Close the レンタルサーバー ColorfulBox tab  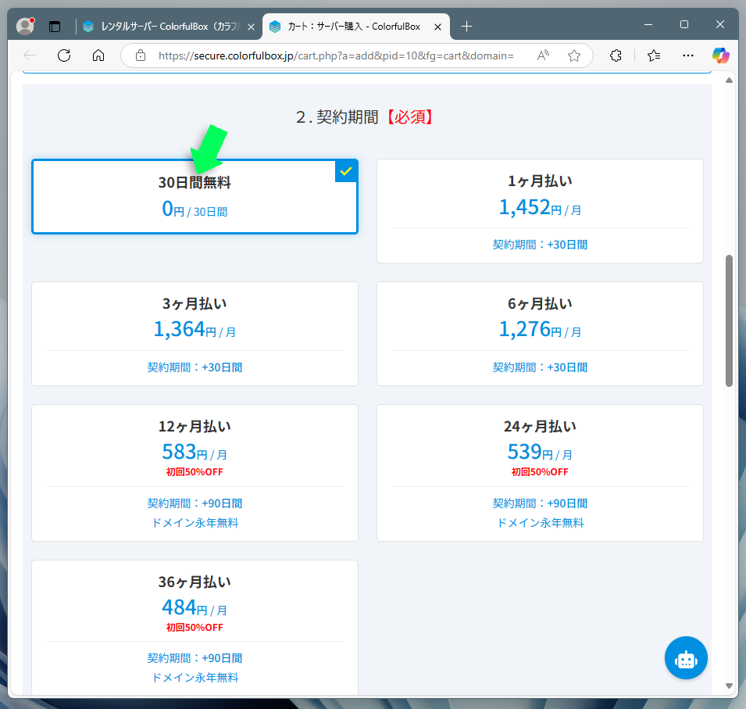coord(252,27)
